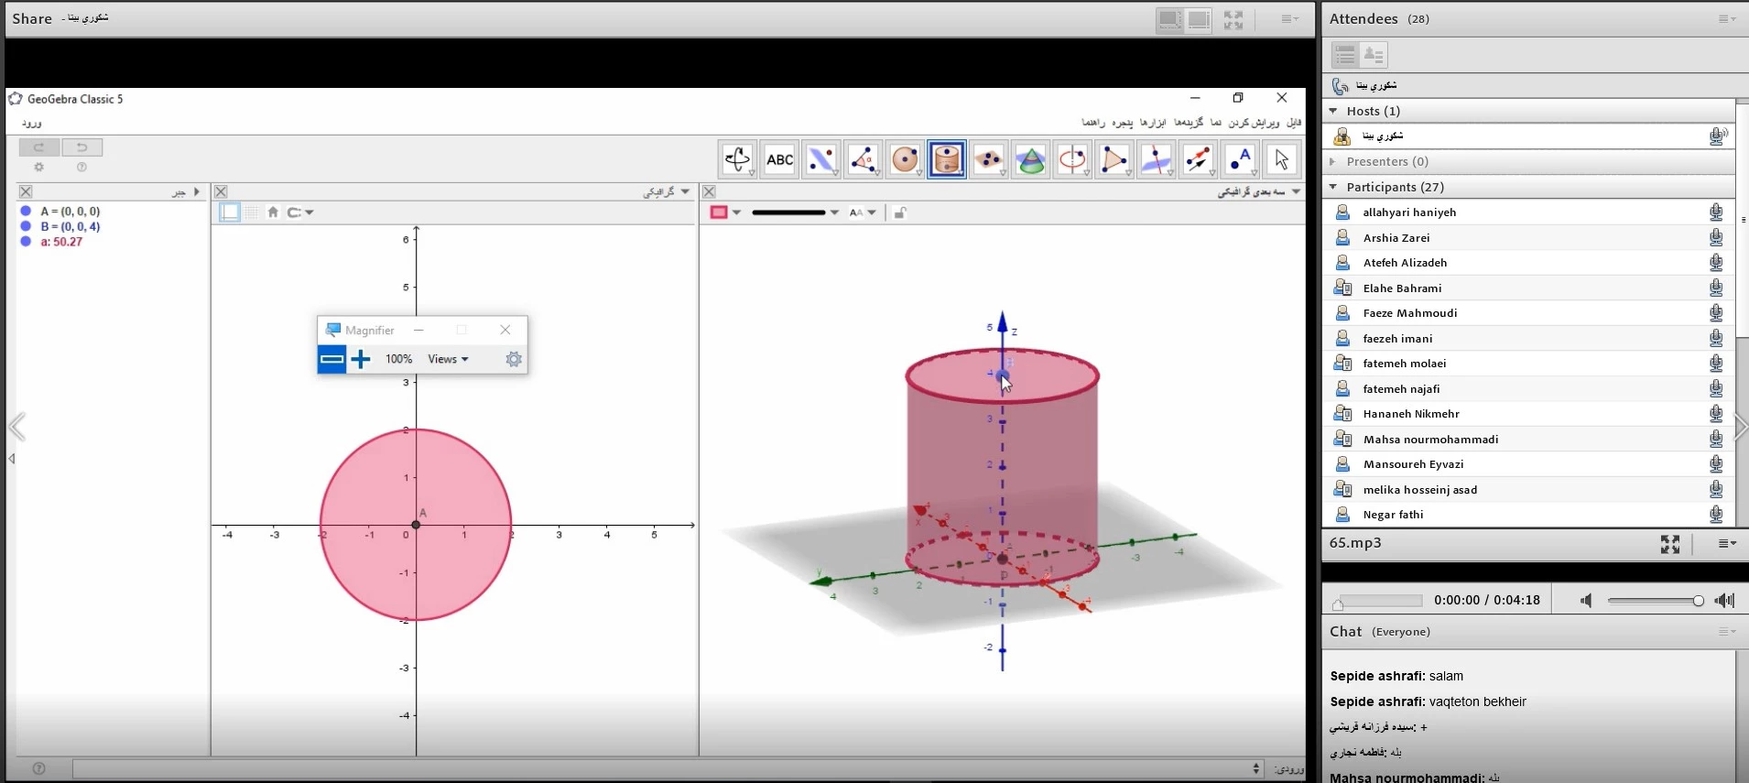Open the Views dropdown in Magnifier
The image size is (1749, 783).
point(448,359)
